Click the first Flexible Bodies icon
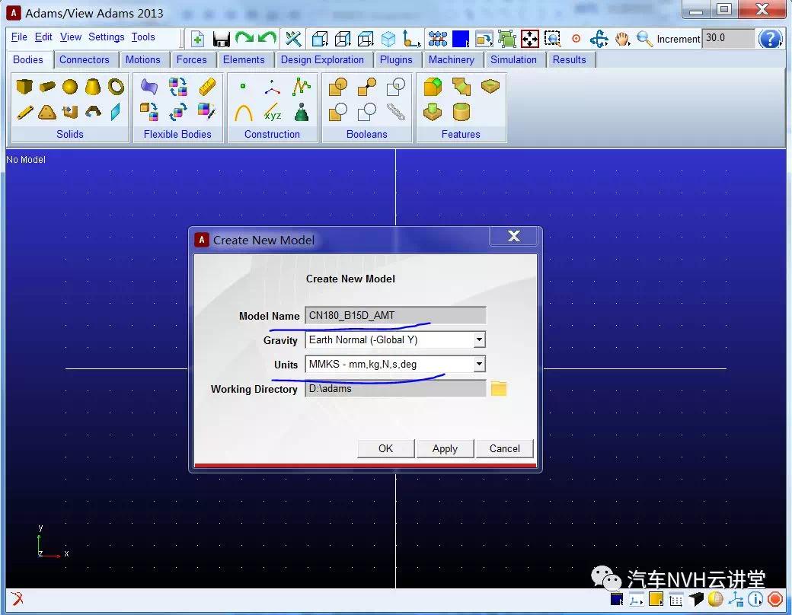792x615 pixels. (149, 86)
